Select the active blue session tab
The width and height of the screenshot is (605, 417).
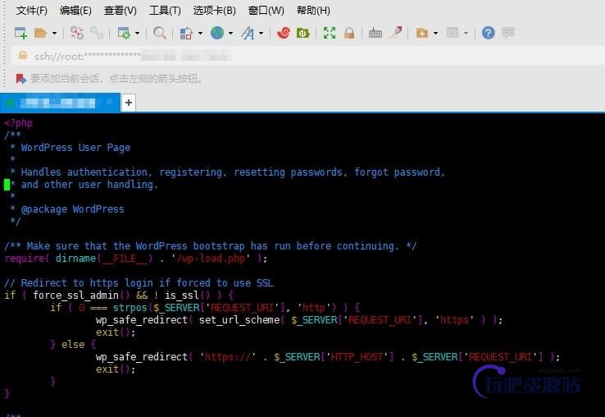coord(60,103)
